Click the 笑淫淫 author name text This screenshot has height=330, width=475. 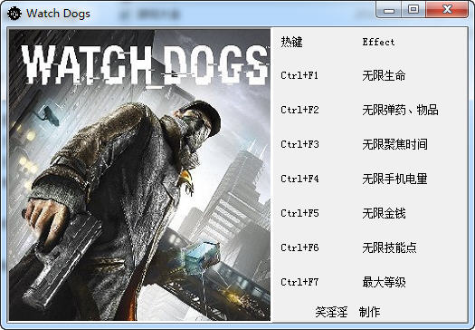pyautogui.click(x=331, y=312)
